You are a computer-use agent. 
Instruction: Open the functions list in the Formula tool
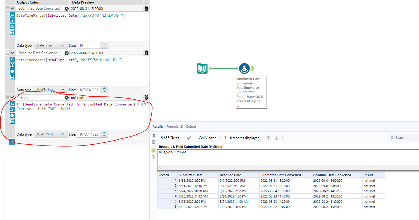pyautogui.click(x=12, y=103)
